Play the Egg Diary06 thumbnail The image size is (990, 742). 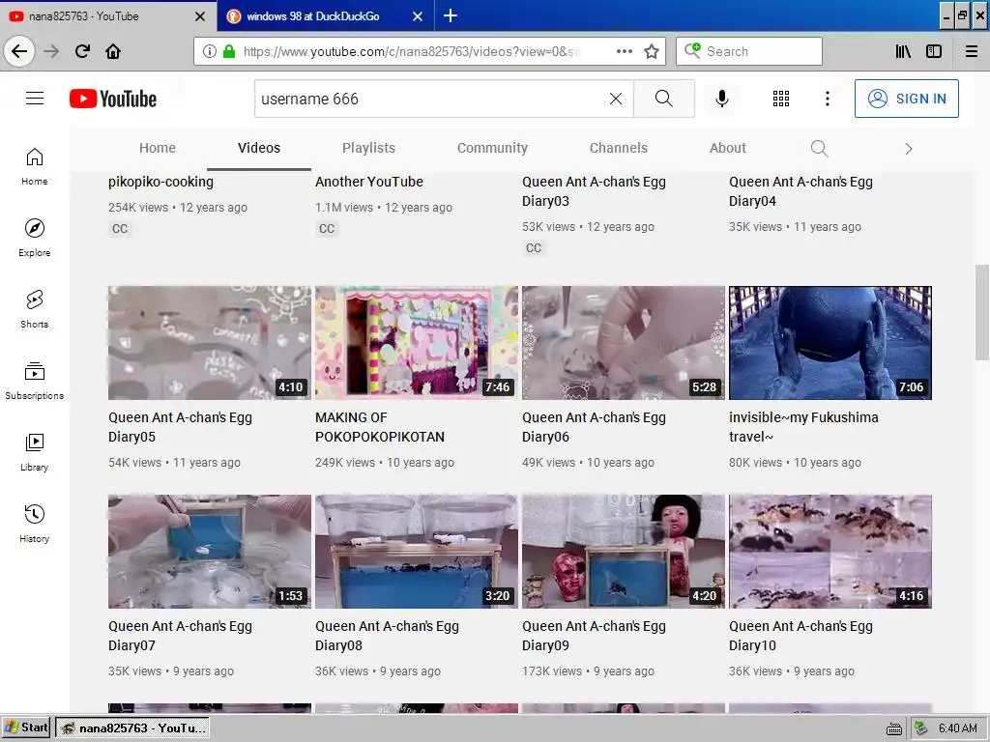624,343
